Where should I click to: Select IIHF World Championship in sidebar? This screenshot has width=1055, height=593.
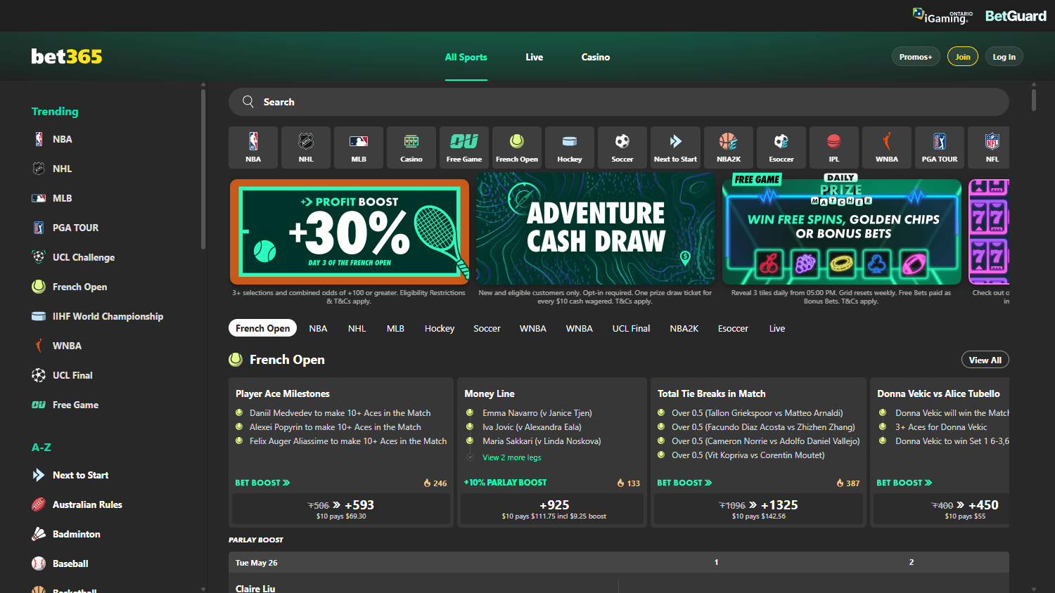108,316
